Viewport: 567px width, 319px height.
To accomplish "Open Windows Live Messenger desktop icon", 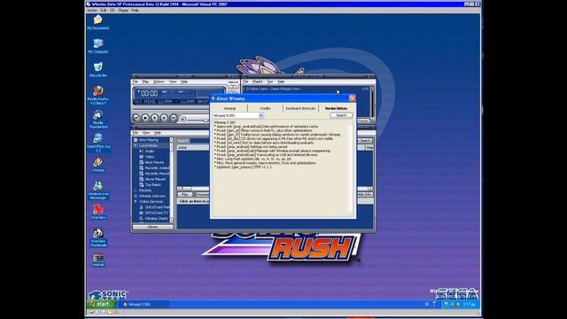I will point(97,191).
